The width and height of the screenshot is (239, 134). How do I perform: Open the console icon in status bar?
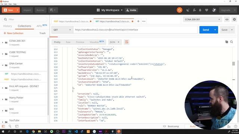pyautogui.click(x=16, y=126)
